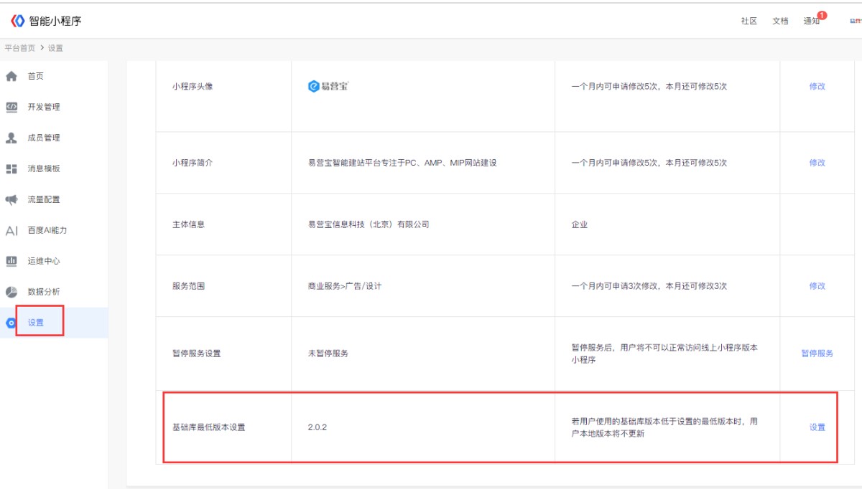The height and width of the screenshot is (489, 862).
Task: Click the 智能小程序 logo icon
Action: (x=17, y=21)
